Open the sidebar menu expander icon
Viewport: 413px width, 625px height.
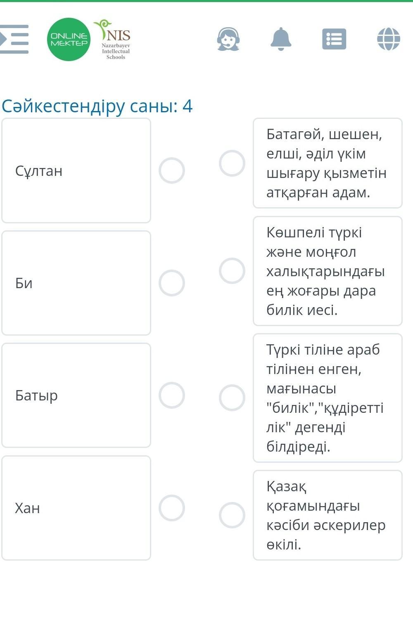[x=14, y=39]
